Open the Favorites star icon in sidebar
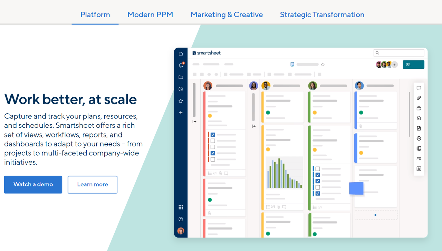Image resolution: width=442 pixels, height=251 pixels. pos(181,101)
